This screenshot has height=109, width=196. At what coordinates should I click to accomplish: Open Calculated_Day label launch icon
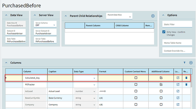(178, 78)
